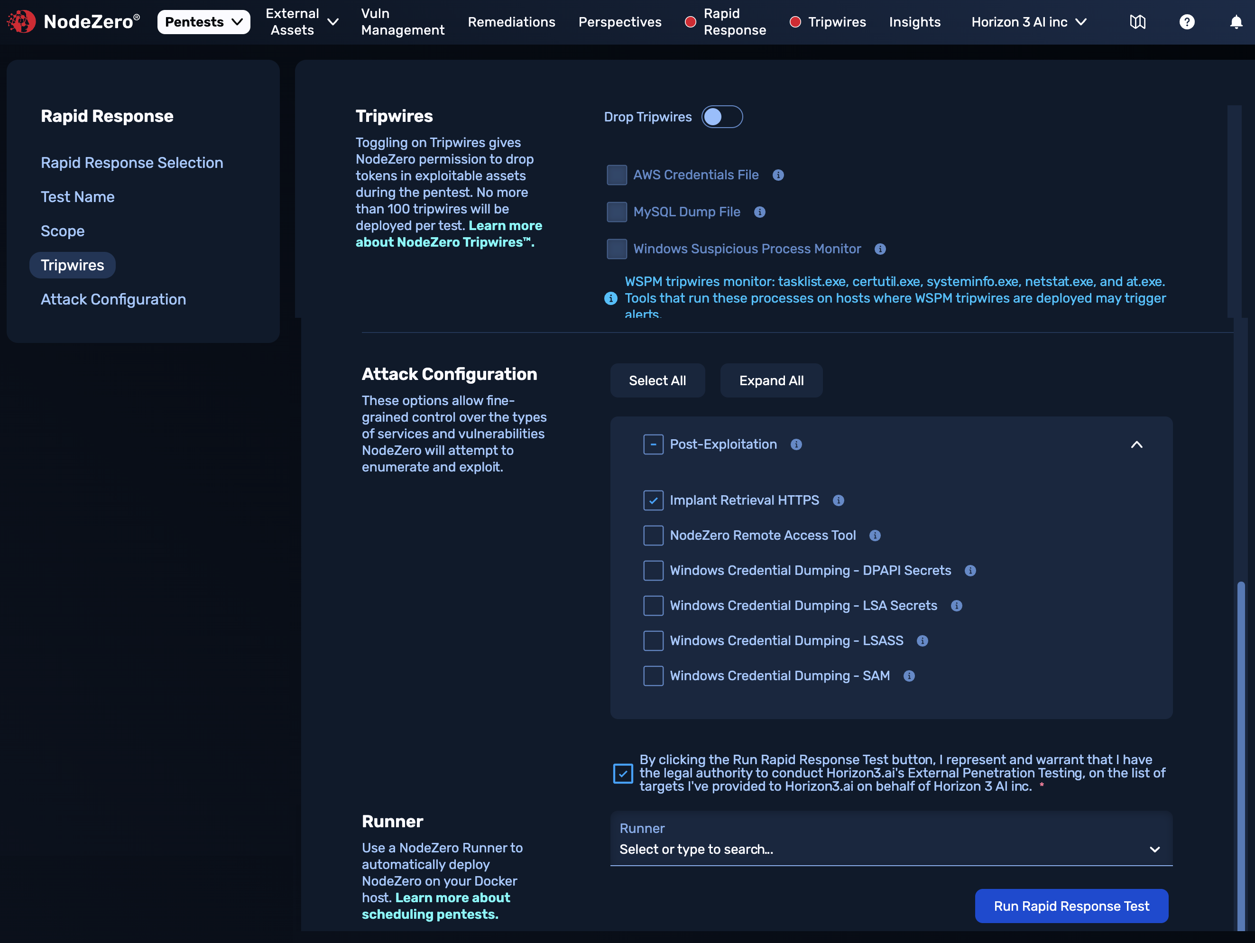Show info for LSASS credential dumping

click(x=923, y=641)
